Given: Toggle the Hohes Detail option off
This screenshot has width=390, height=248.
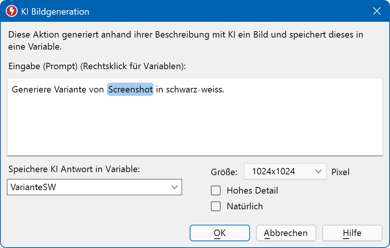Looking at the screenshot, I should (x=216, y=191).
